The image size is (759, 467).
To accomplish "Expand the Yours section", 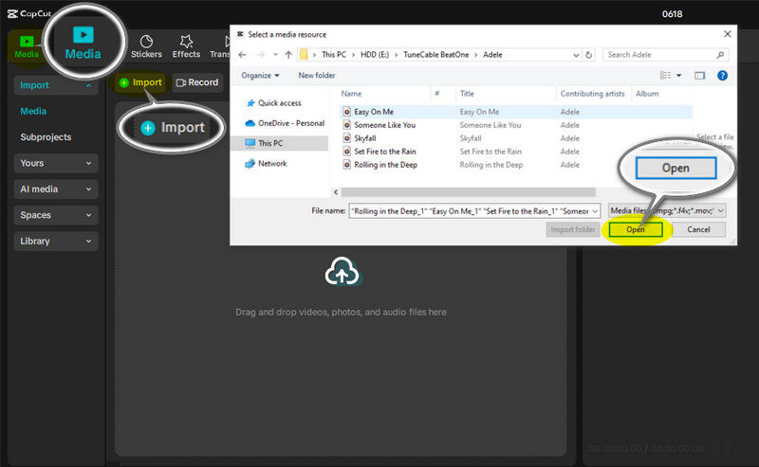I will coord(56,163).
